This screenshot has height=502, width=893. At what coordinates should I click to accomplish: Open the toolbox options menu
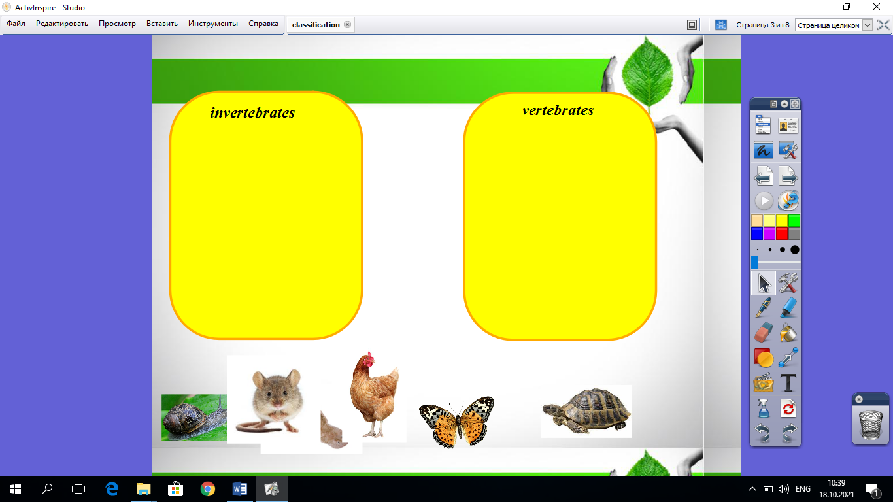(774, 104)
